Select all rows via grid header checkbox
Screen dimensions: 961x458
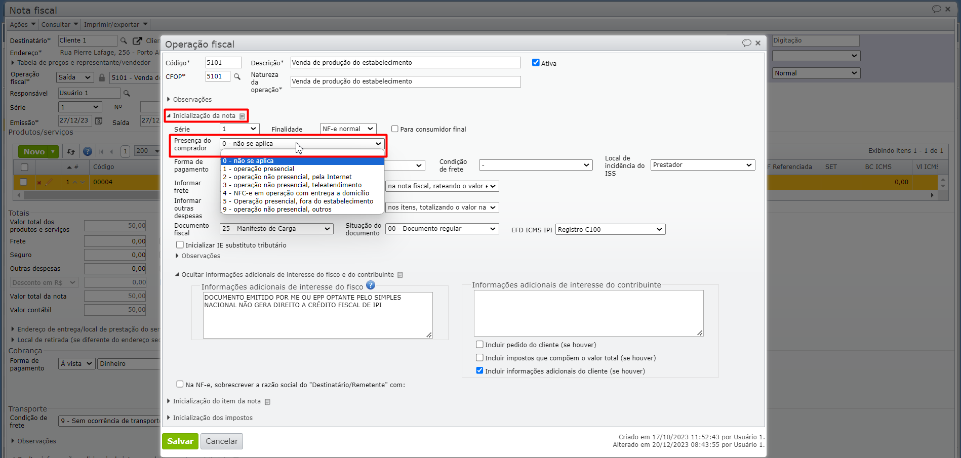pos(24,167)
